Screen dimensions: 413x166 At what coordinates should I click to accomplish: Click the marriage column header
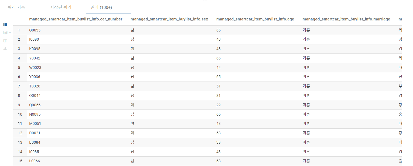pyautogui.click(x=346, y=19)
